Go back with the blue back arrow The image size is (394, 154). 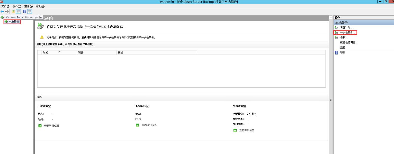point(2,12)
